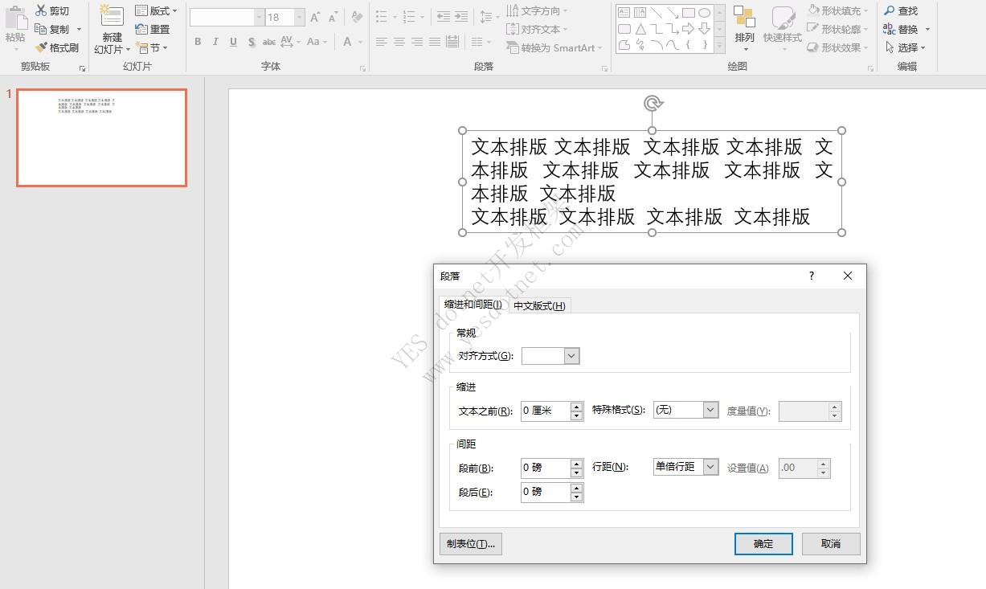Increase 文本之前 value with up spinner
This screenshot has height=589, width=986.
pos(577,407)
